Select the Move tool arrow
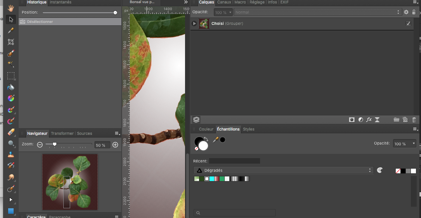 [x=11, y=19]
